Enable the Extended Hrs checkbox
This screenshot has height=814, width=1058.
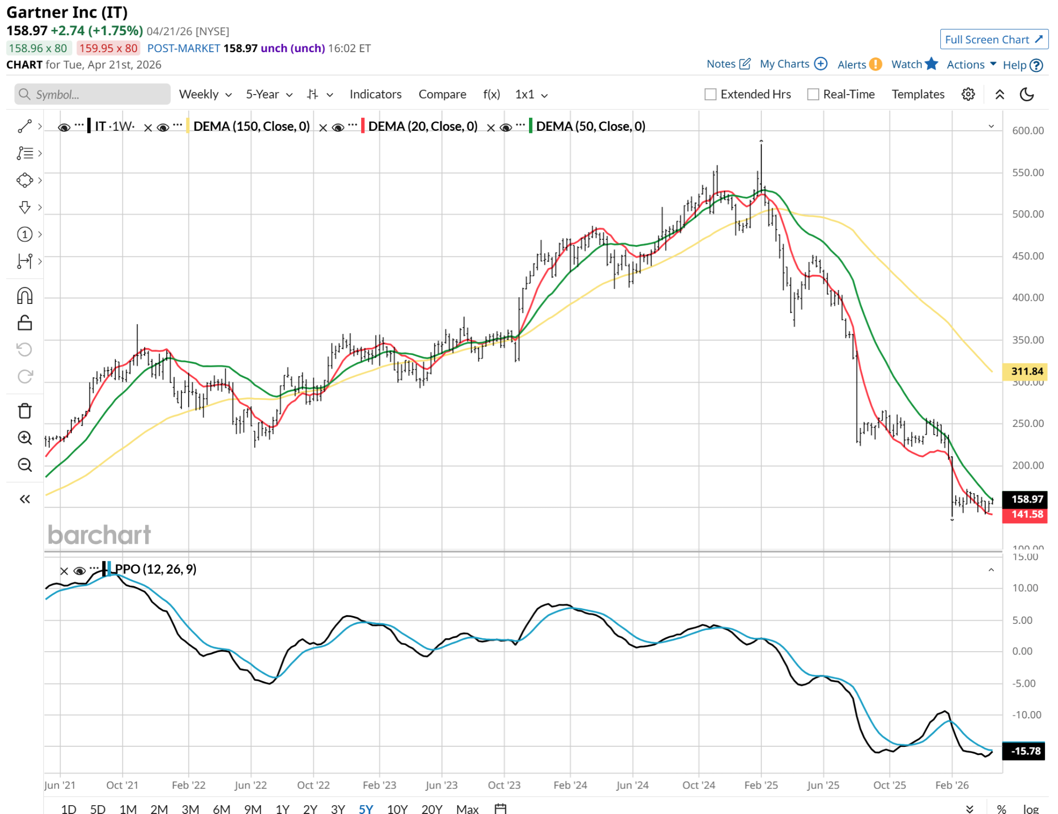[x=711, y=95]
